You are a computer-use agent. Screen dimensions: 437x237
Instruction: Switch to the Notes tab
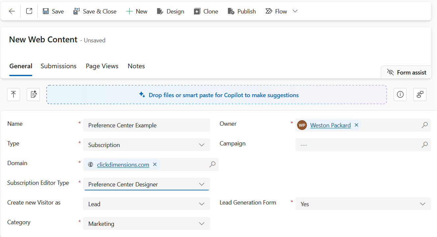pos(136,66)
